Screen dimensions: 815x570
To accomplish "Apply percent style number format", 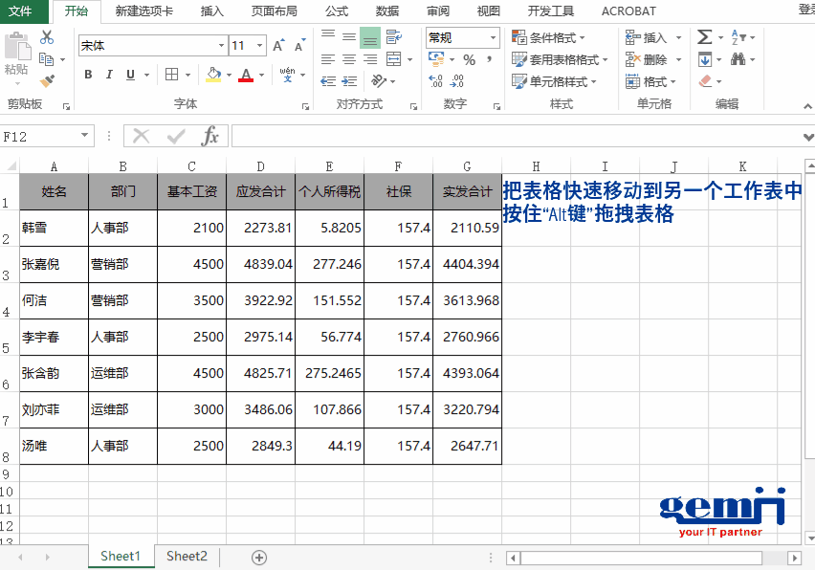I will (469, 60).
